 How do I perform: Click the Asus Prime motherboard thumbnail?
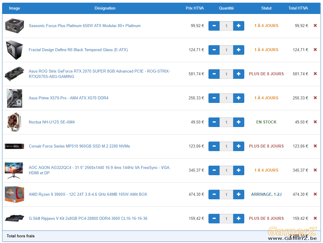coord(14,98)
